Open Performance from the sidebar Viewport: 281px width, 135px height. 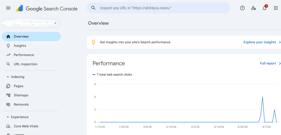coord(24,55)
